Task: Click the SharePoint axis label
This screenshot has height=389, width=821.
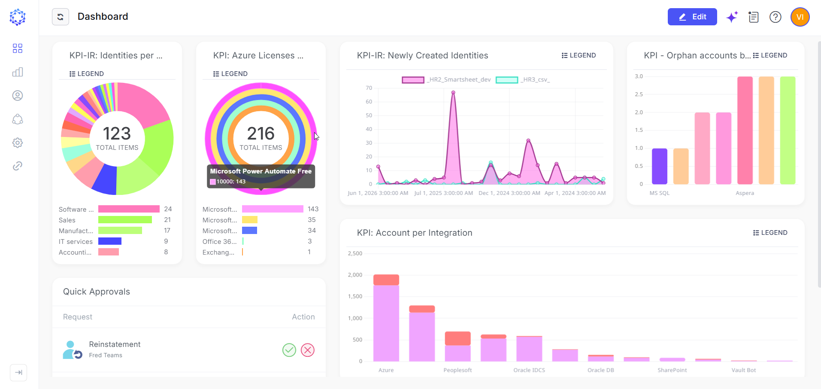Action: (672, 370)
